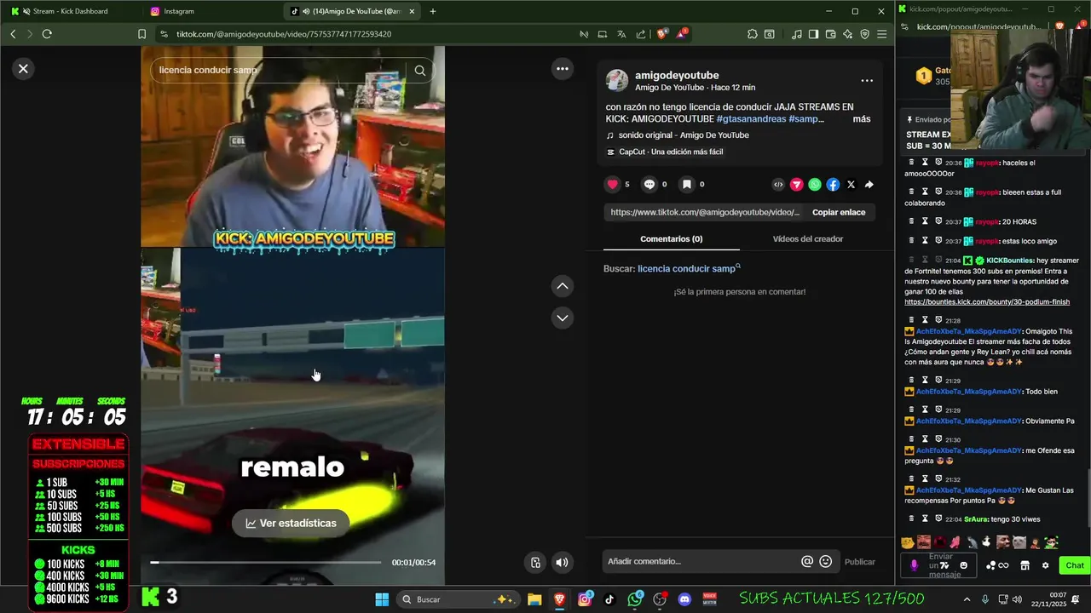Viewport: 1091px width, 613px height.
Task: Open emoji picker in comment box
Action: click(826, 561)
